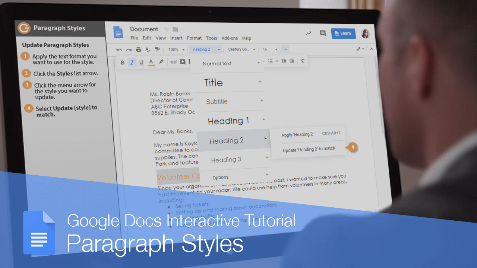Open the Tools menu

(x=211, y=38)
